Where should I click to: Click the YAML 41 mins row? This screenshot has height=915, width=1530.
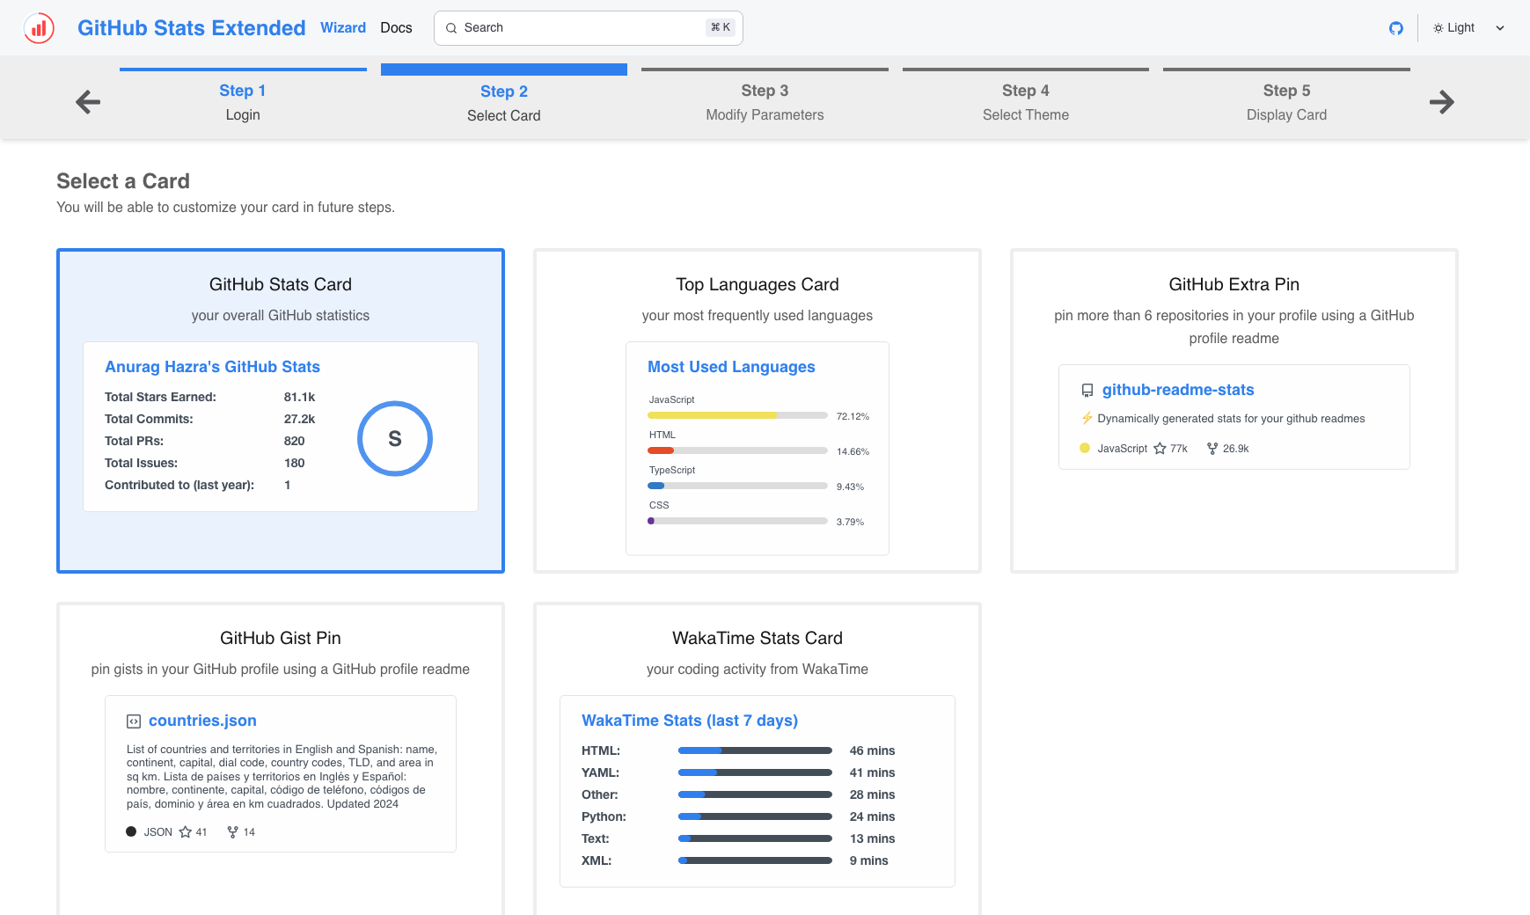[x=738, y=772]
